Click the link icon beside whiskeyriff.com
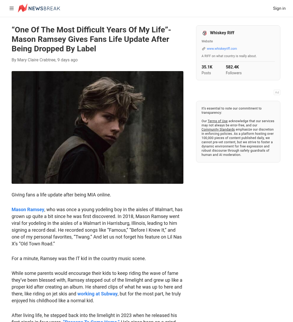 (x=203, y=49)
